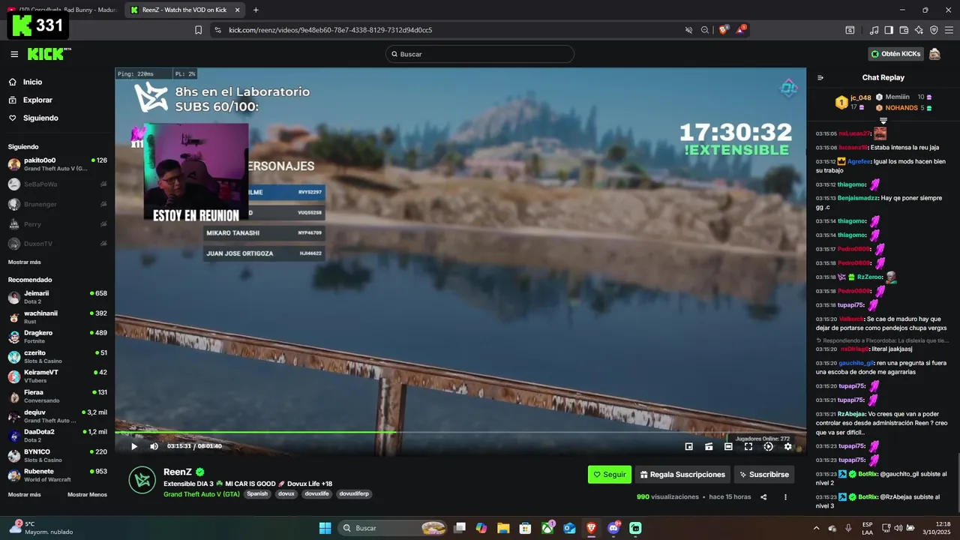Share the video via share icon
The image size is (960, 540).
(x=763, y=496)
